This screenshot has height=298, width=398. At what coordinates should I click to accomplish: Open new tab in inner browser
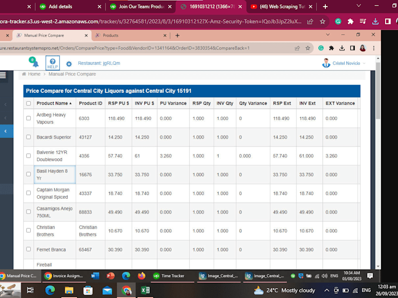point(178,35)
